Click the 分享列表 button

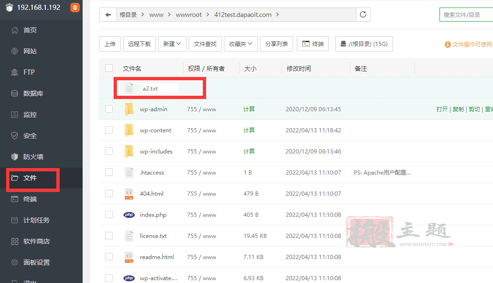[277, 44]
